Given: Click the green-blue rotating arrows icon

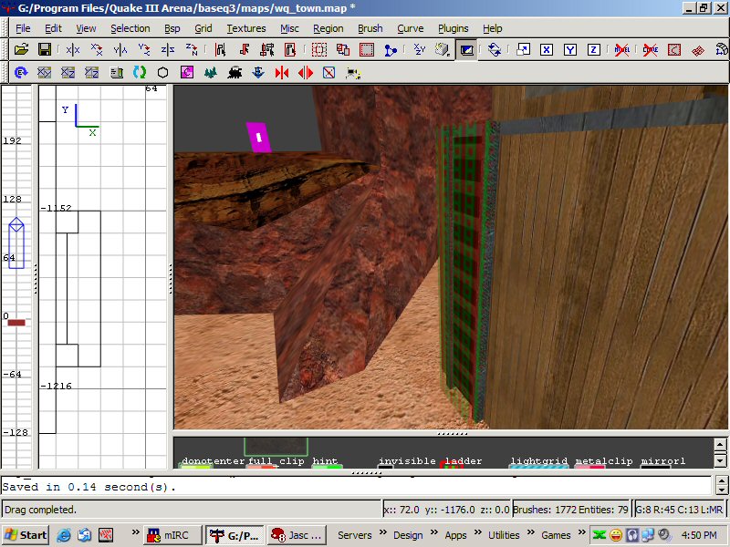Looking at the screenshot, I should click(x=140, y=73).
